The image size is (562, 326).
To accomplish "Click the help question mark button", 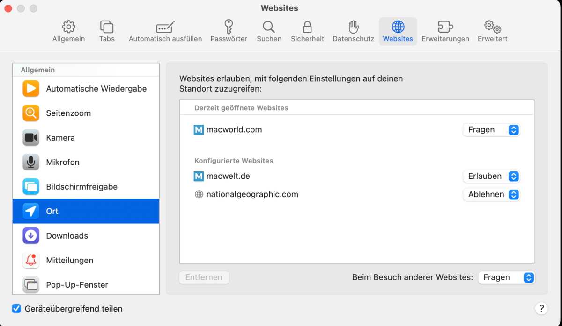I will pos(541,308).
